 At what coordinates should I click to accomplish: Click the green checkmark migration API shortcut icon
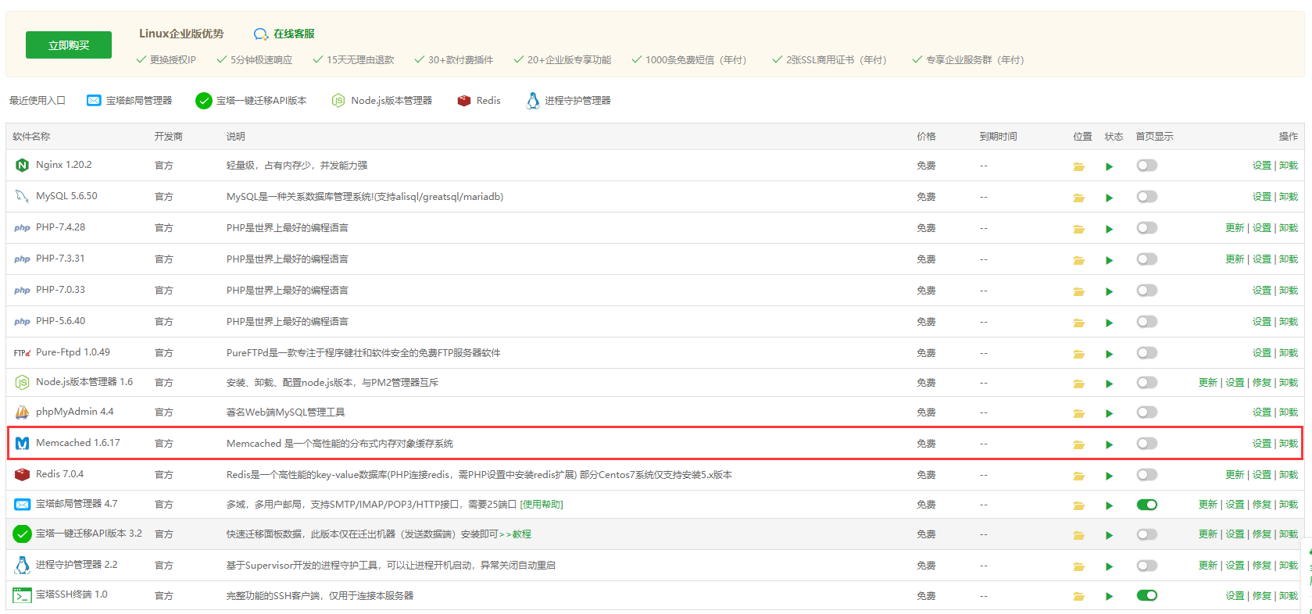[204, 101]
